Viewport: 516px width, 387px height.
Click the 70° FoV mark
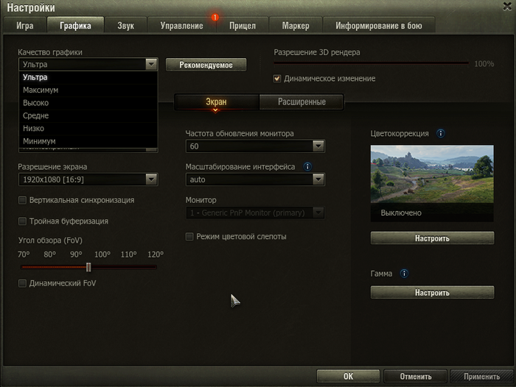point(24,255)
